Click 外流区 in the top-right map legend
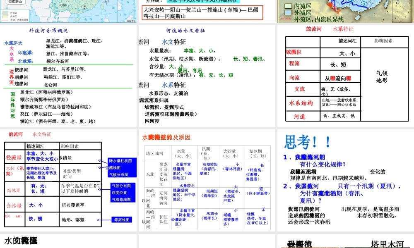This screenshot has width=414, height=248. (x=303, y=13)
